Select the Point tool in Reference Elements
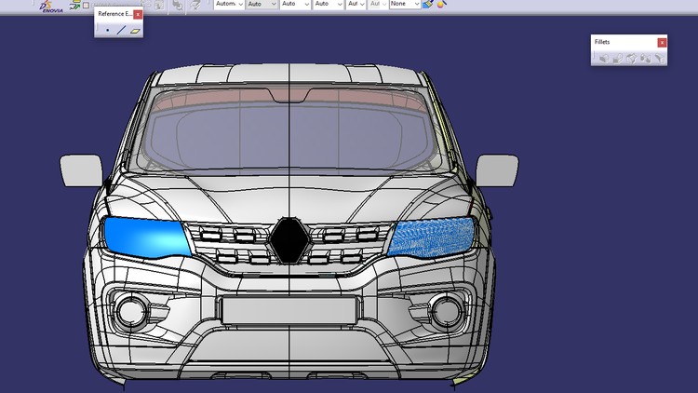The height and width of the screenshot is (393, 698). coord(108,31)
